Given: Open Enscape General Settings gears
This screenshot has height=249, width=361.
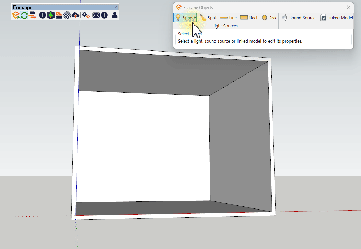Looking at the screenshot, I should tap(86, 15).
